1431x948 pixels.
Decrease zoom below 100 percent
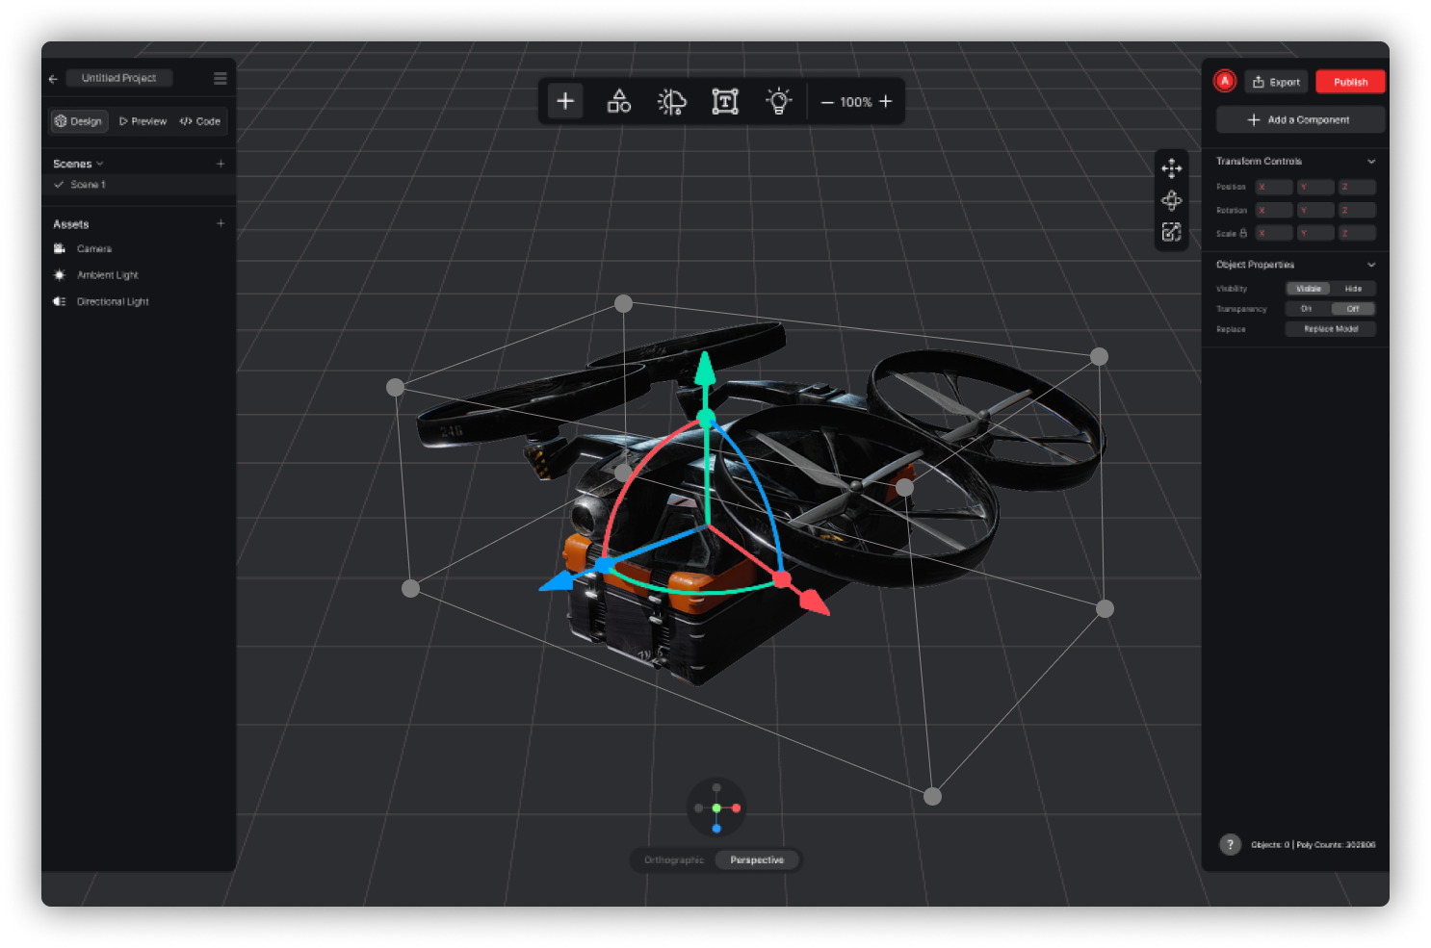tap(827, 101)
